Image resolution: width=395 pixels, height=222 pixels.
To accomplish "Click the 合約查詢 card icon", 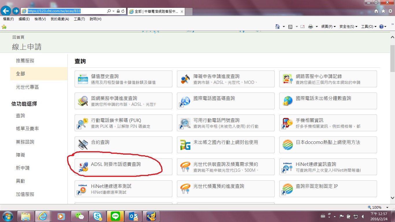I will pos(83,145).
